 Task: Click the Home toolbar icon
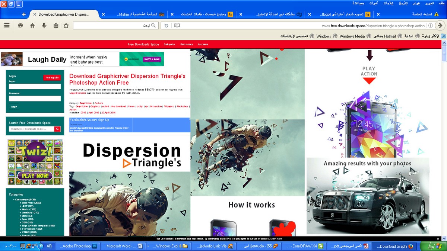(x=32, y=26)
